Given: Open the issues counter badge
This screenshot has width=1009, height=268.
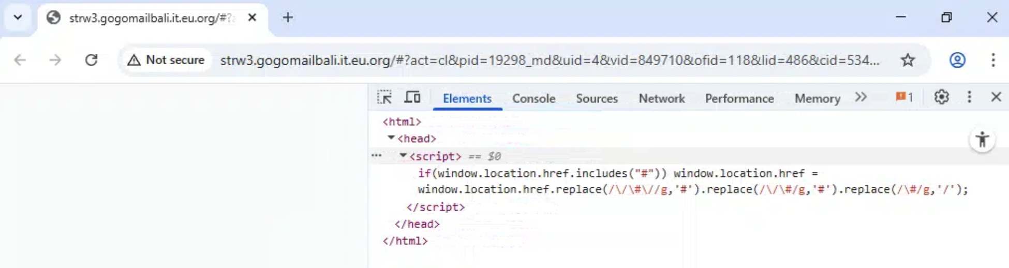Looking at the screenshot, I should (904, 97).
